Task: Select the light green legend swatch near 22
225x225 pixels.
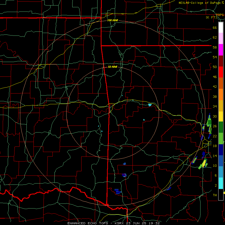Action: 221,138
